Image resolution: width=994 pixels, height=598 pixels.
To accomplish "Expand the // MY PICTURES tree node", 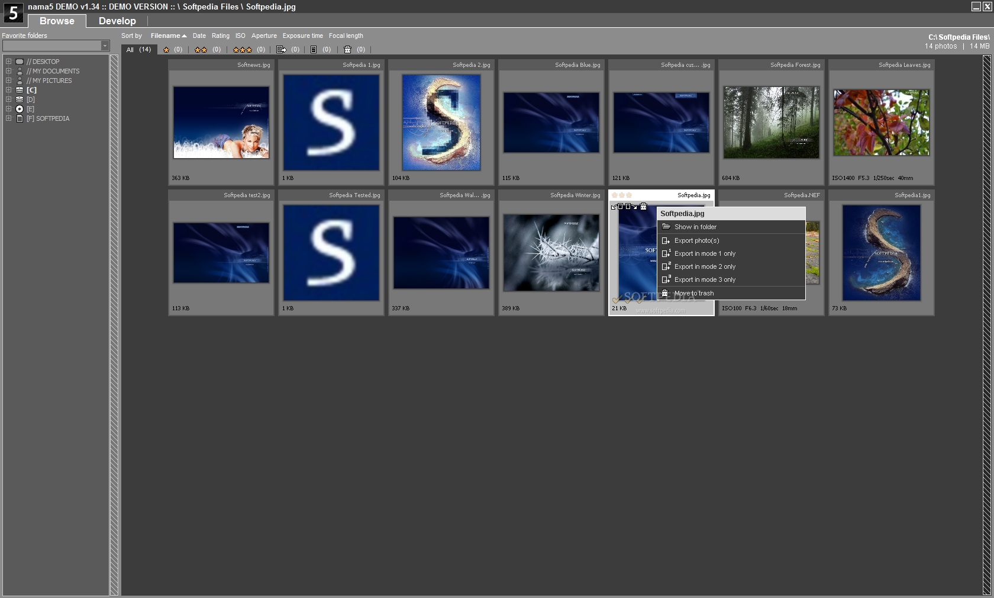I will (x=8, y=80).
